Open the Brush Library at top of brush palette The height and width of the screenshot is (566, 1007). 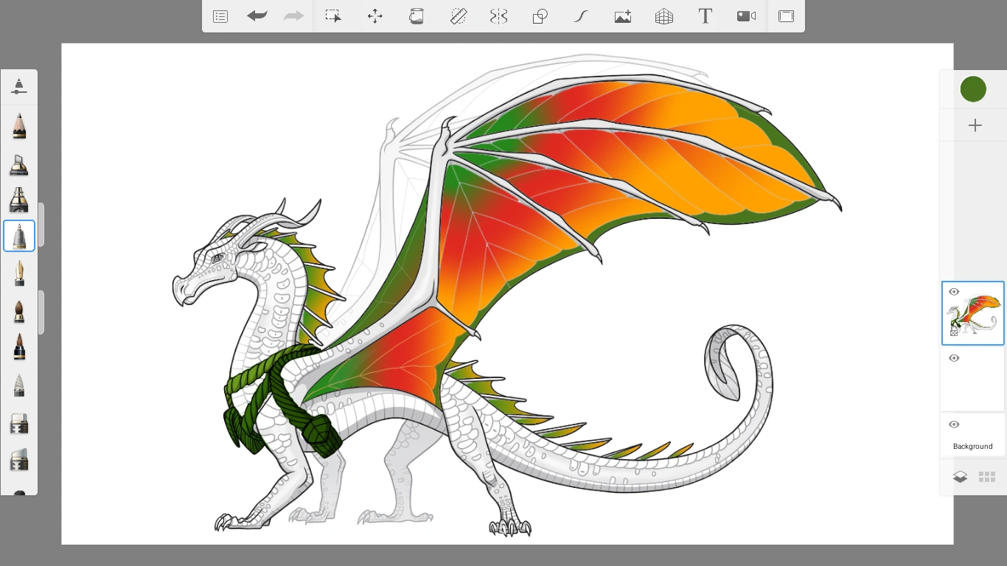[19, 86]
